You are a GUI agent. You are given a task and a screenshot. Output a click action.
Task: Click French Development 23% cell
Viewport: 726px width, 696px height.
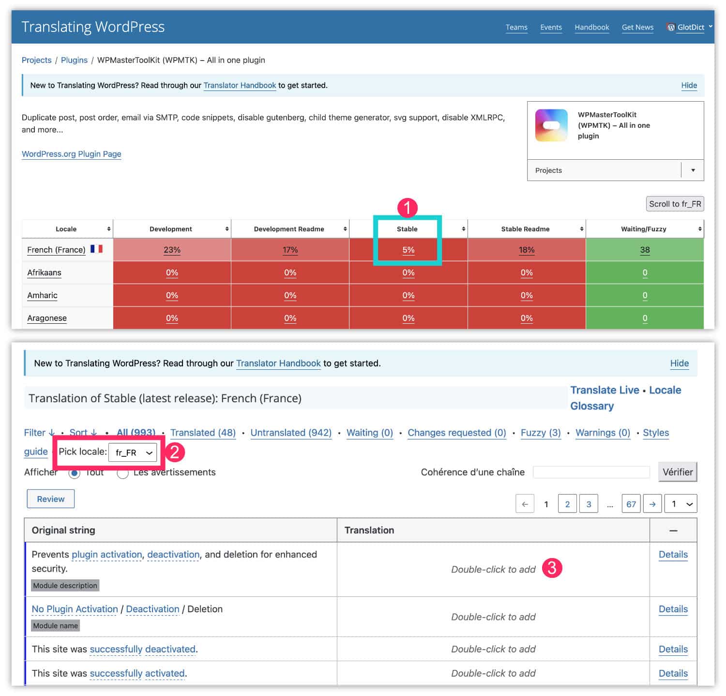(x=172, y=250)
